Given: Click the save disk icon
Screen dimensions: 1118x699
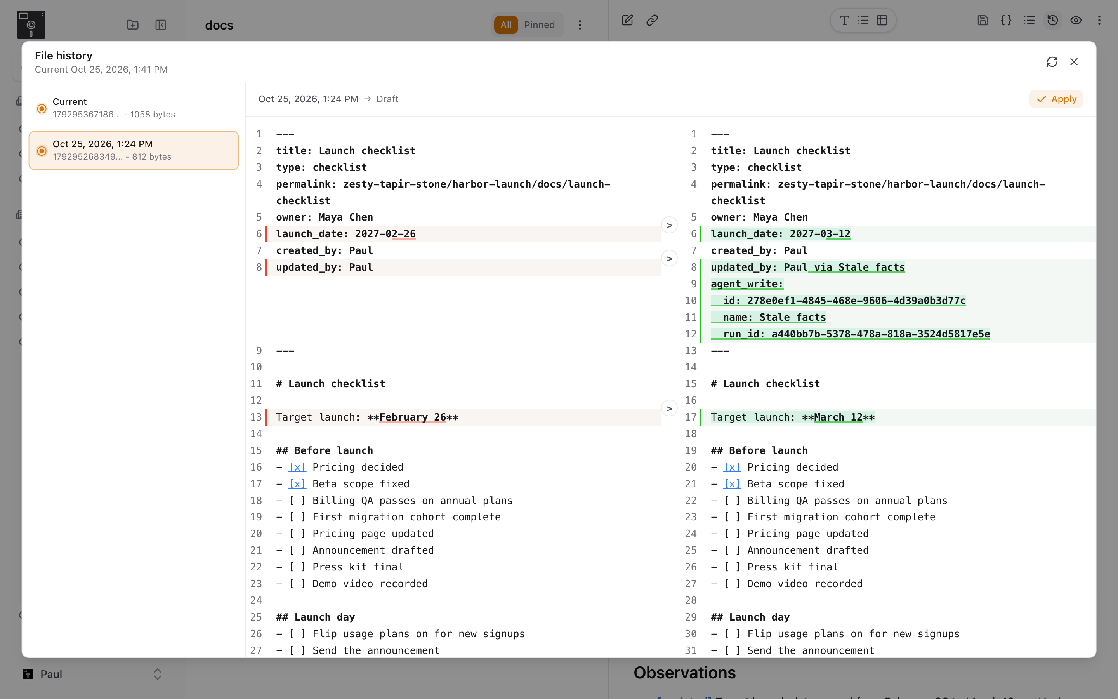Looking at the screenshot, I should pyautogui.click(x=983, y=20).
